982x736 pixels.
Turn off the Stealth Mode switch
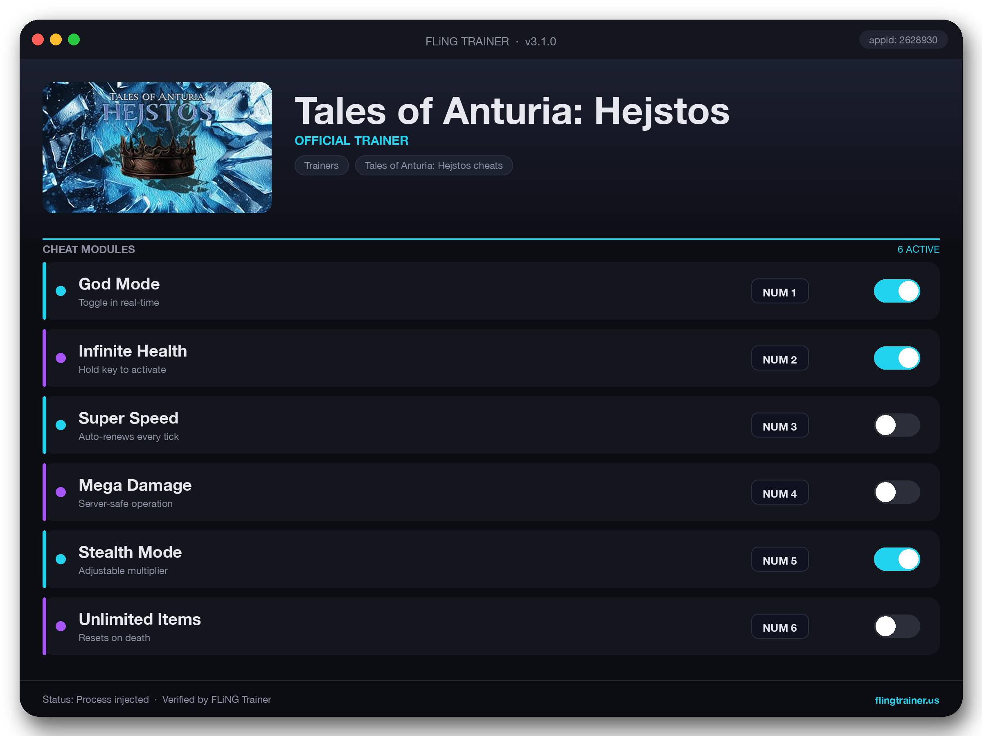(897, 559)
